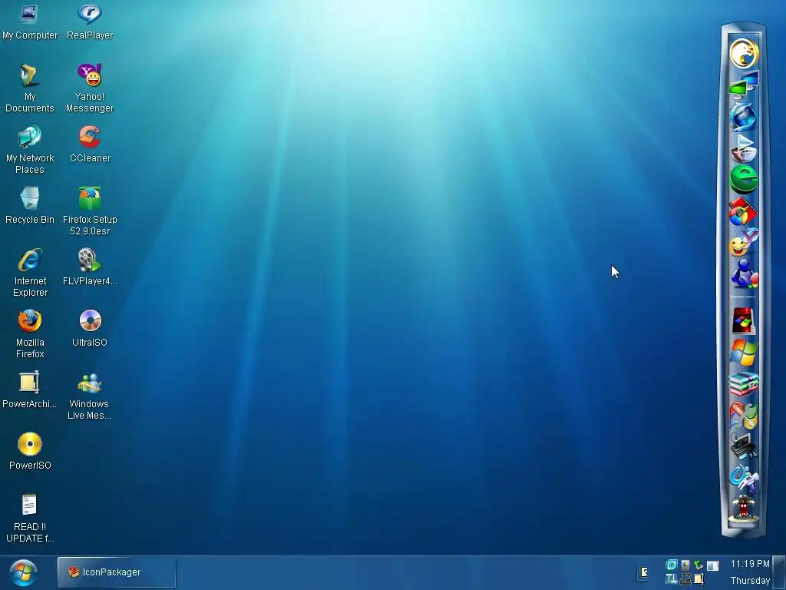The width and height of the screenshot is (786, 590).
Task: Click the green and blue monitors dock icon
Action: pyautogui.click(x=743, y=85)
